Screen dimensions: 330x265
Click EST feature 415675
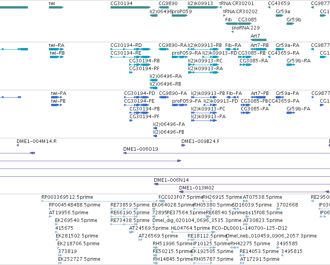pos(56,232)
